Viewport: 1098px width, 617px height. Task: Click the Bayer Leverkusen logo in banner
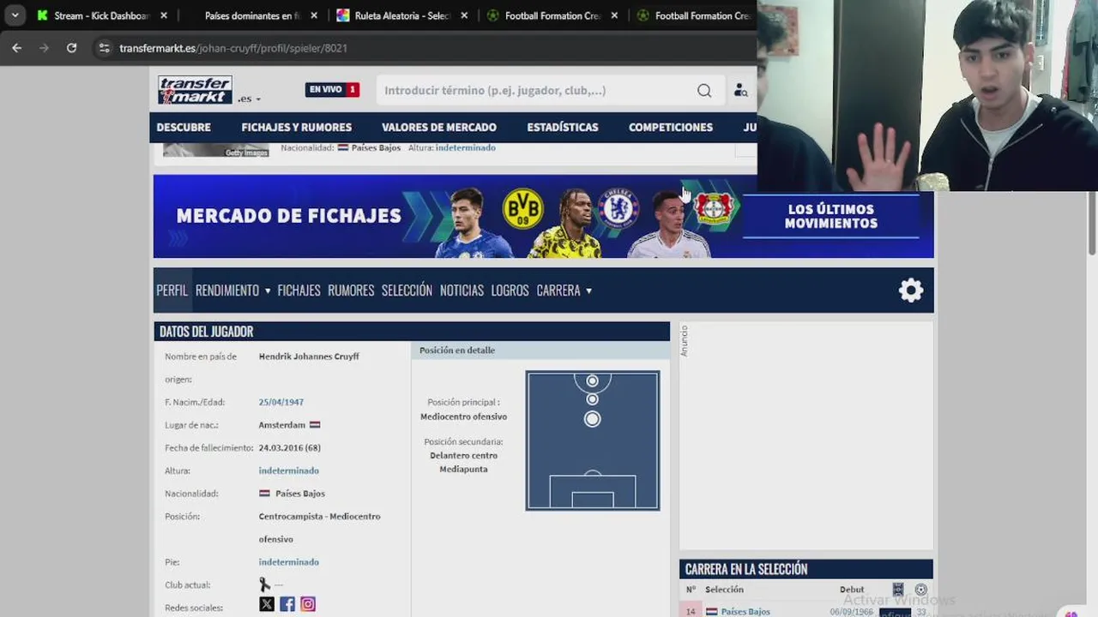(713, 208)
